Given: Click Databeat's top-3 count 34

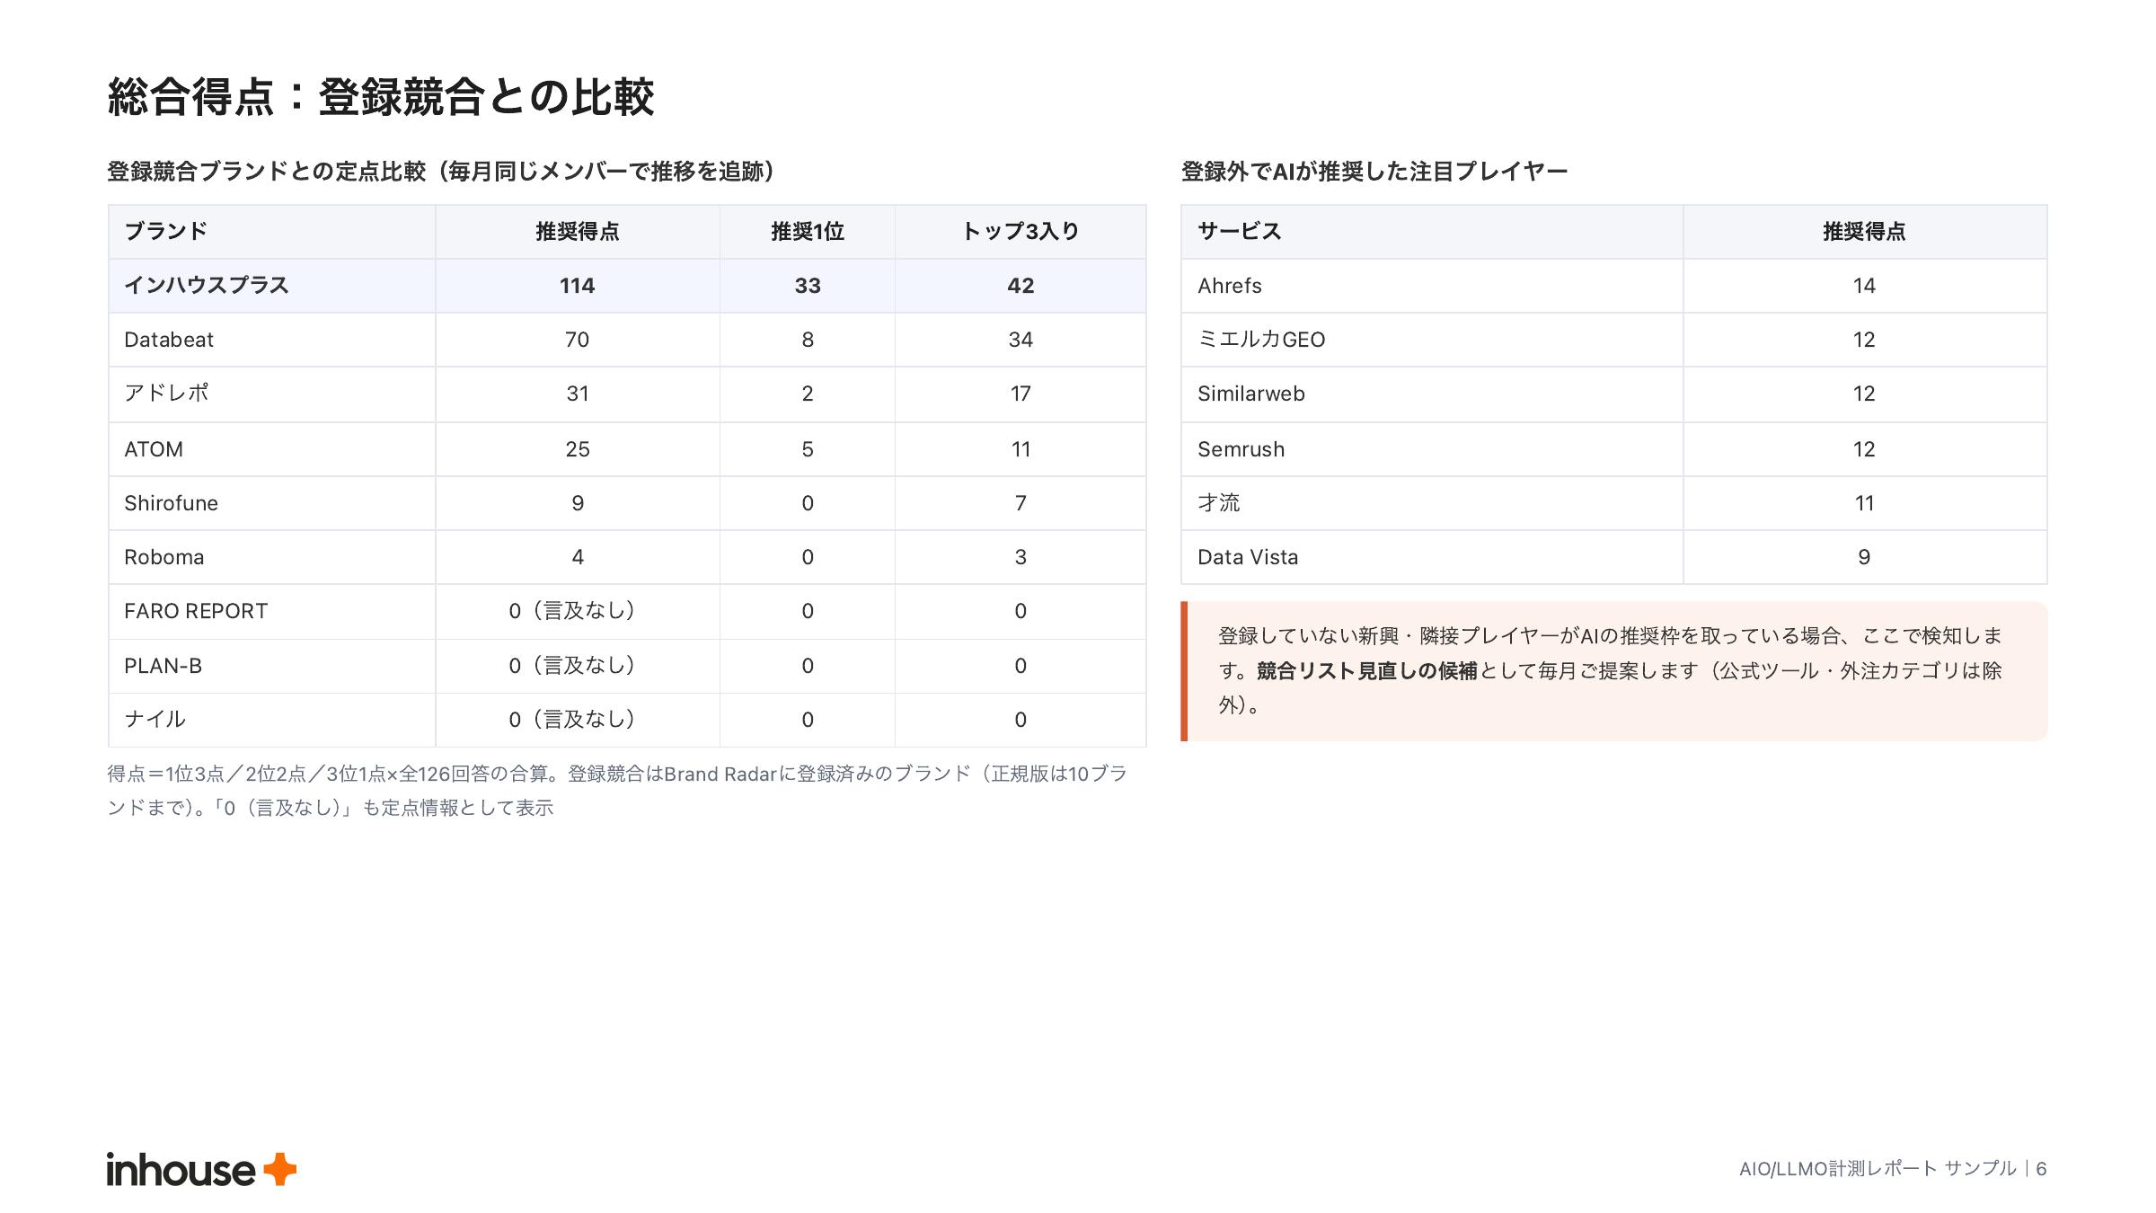Looking at the screenshot, I should (1021, 340).
